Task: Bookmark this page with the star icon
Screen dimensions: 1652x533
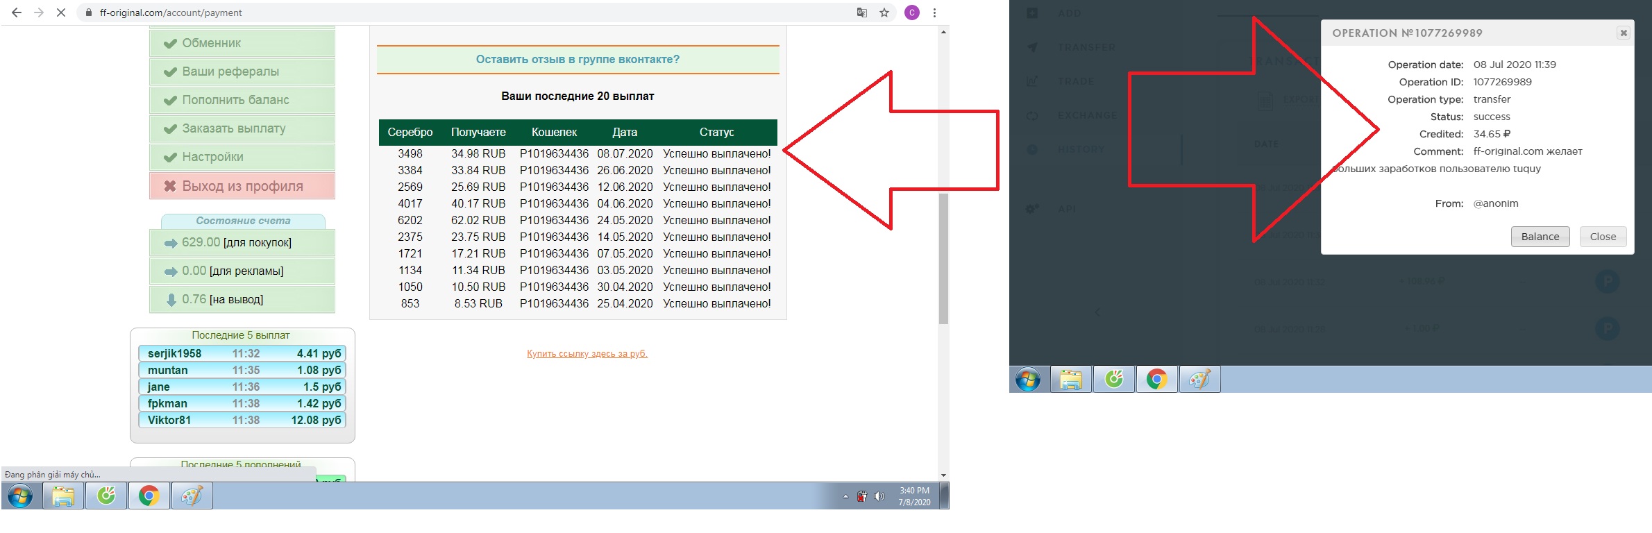Action: [884, 12]
